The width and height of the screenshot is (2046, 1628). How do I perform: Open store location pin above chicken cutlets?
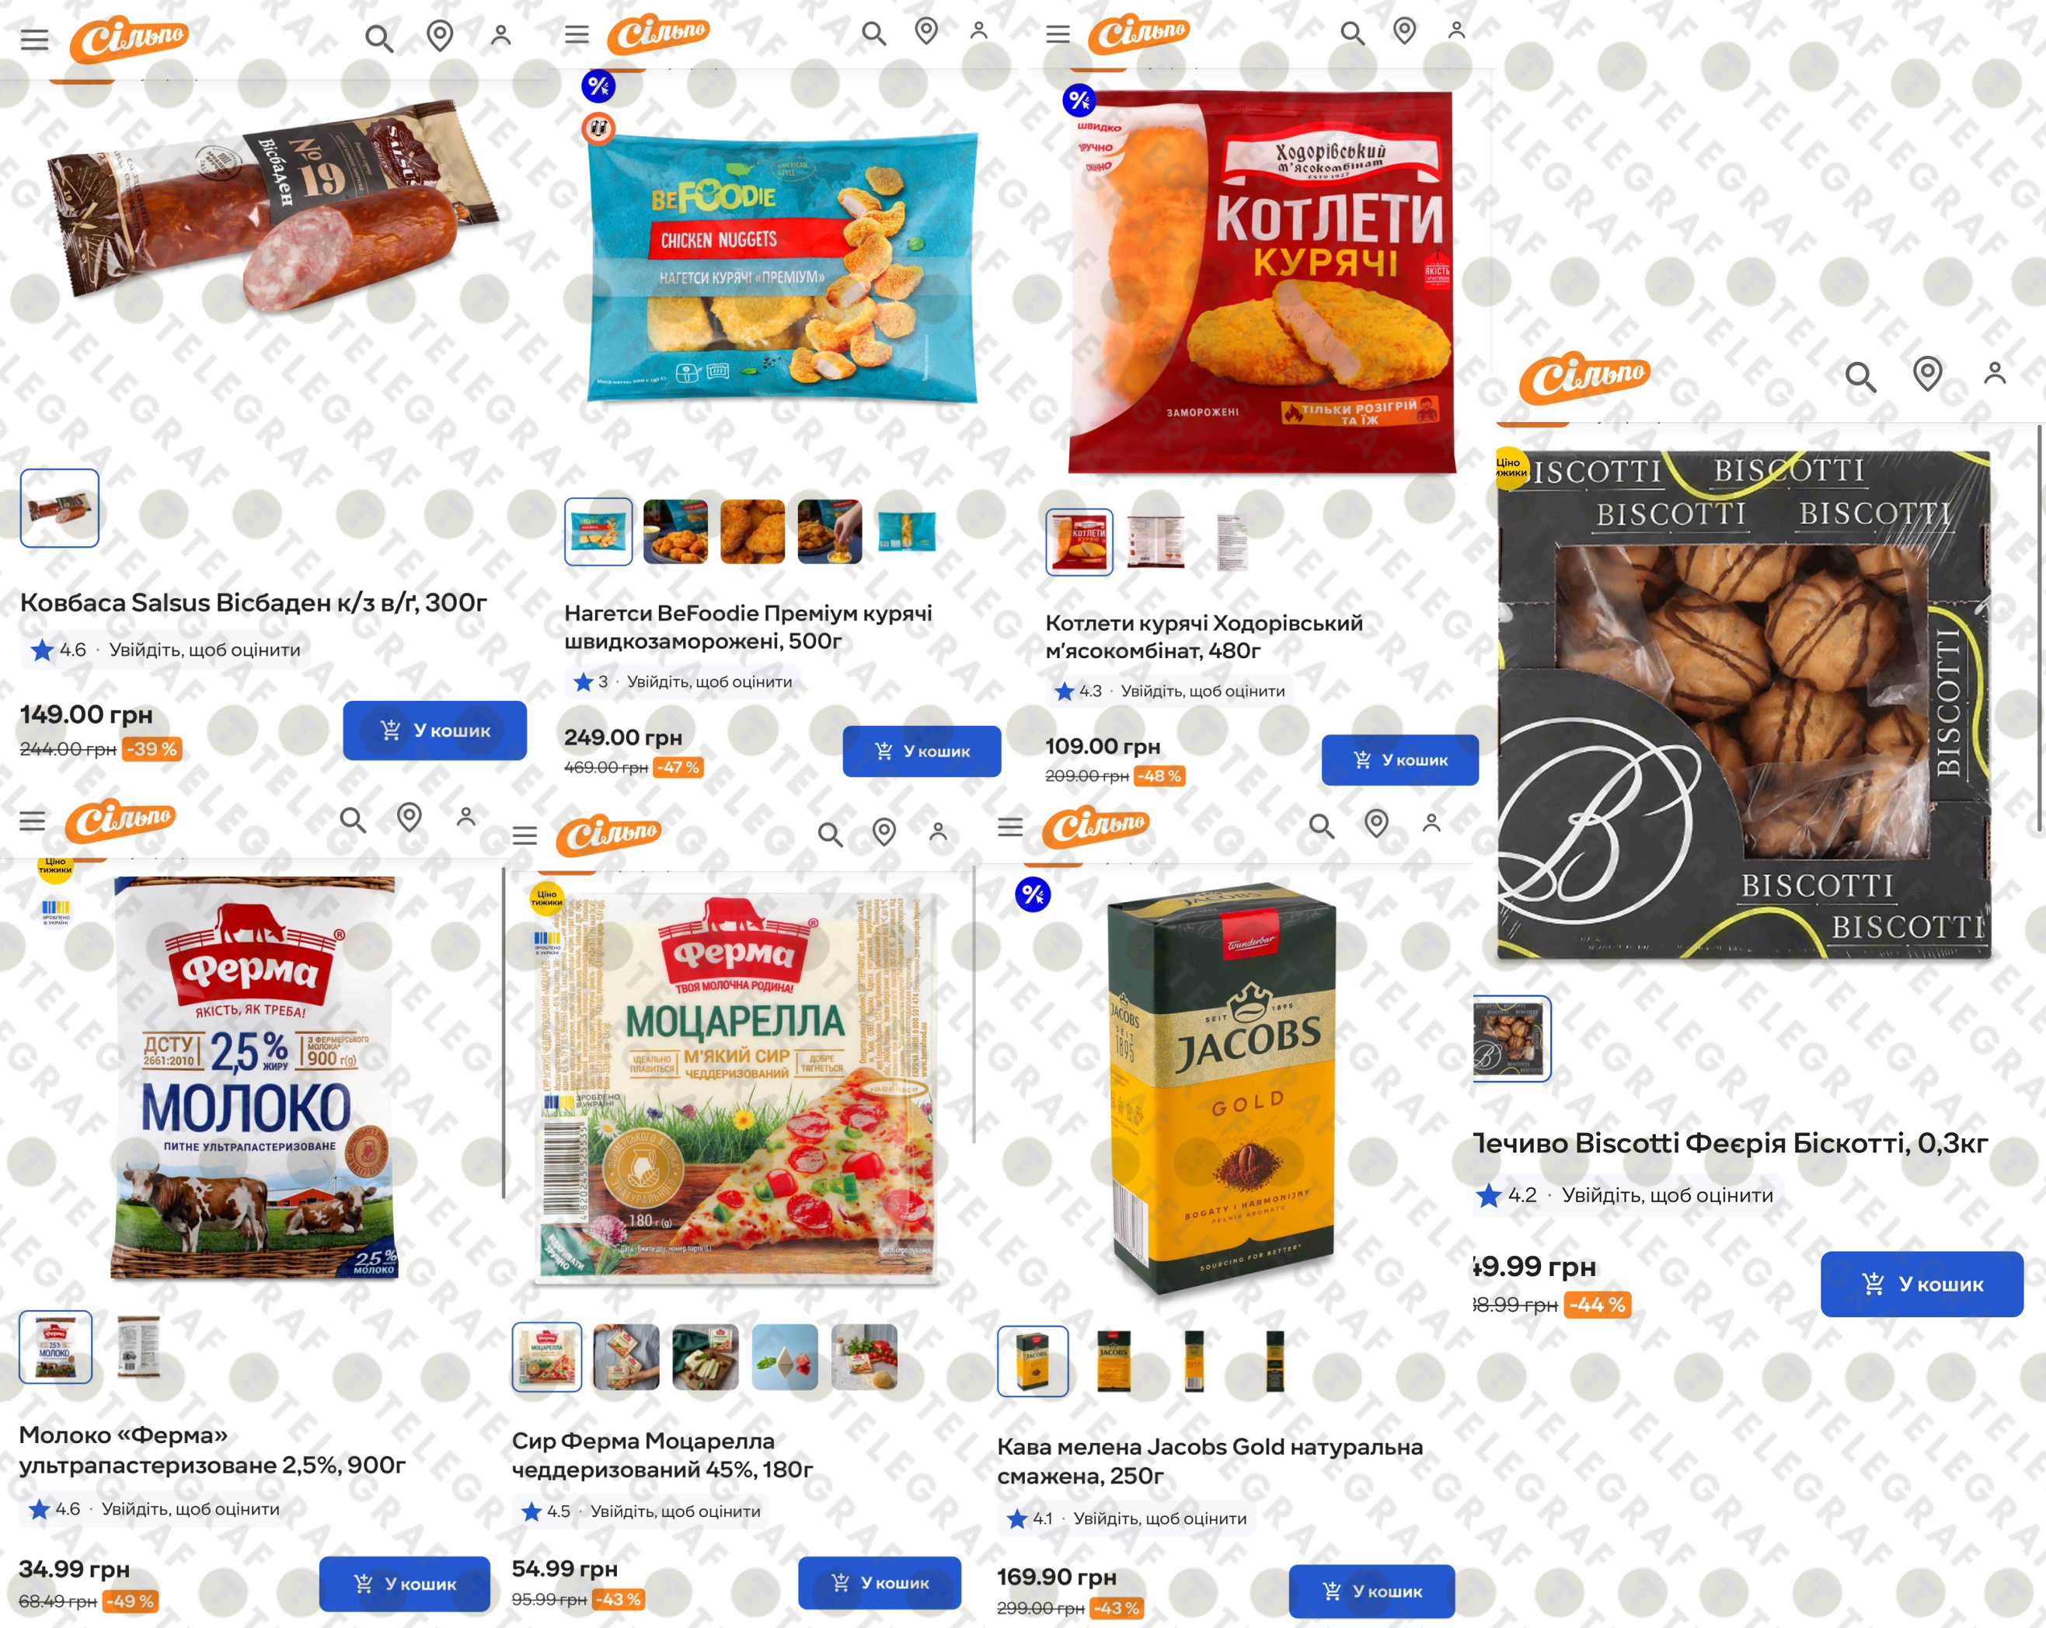click(1404, 31)
